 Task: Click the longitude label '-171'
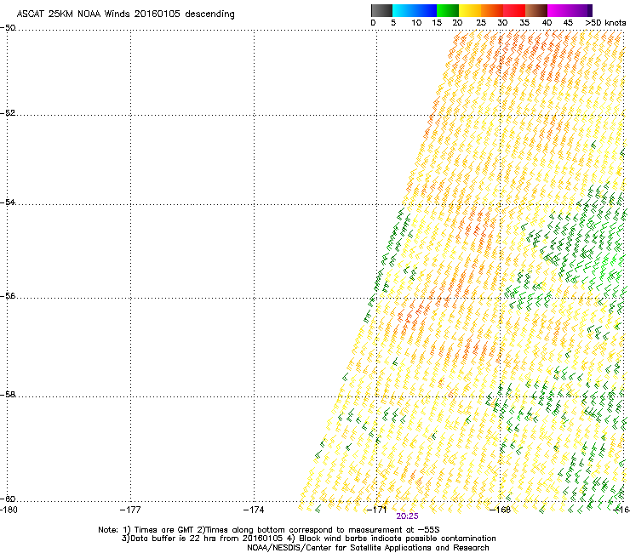(376, 510)
